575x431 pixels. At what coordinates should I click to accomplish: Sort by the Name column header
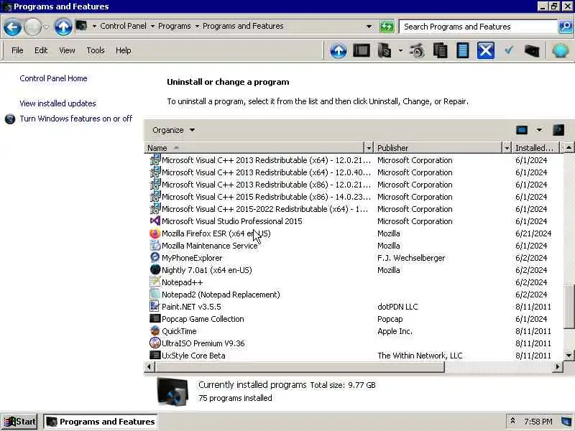[x=254, y=148]
